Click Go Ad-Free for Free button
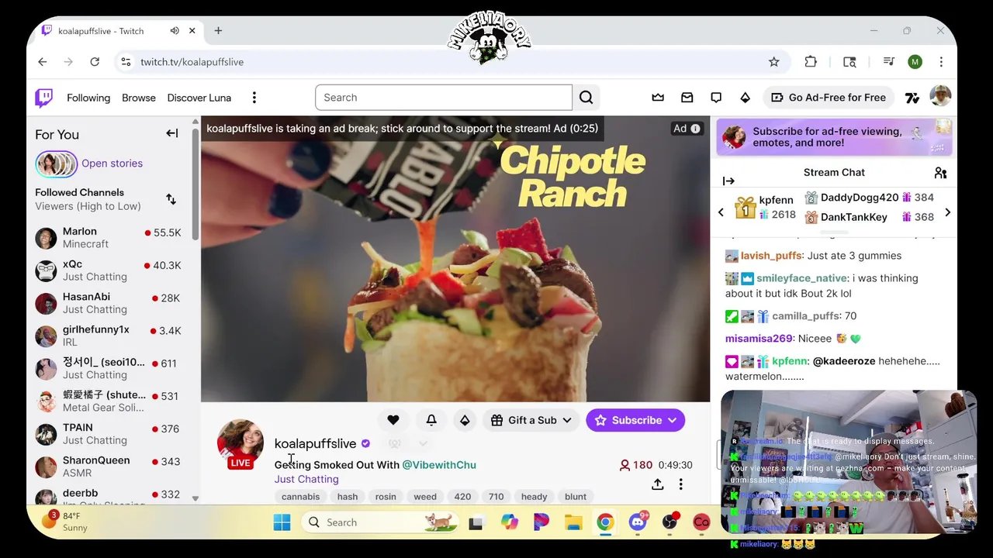 (x=829, y=98)
